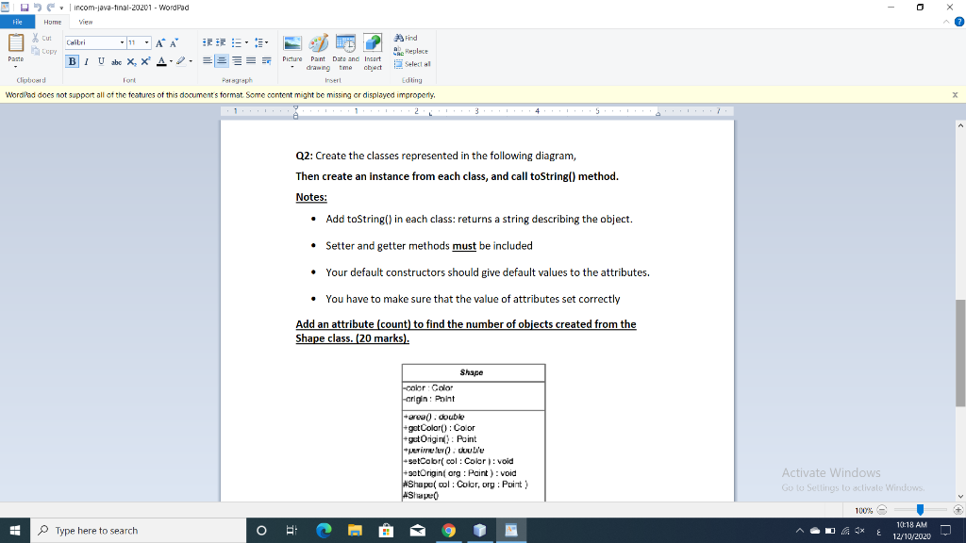The image size is (966, 543).
Task: Click the Undo arrow in title bar
Action: pyautogui.click(x=38, y=8)
